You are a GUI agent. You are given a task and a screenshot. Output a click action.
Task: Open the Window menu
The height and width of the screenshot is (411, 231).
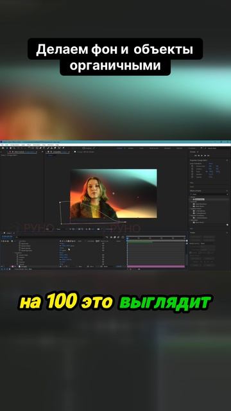pos(50,144)
